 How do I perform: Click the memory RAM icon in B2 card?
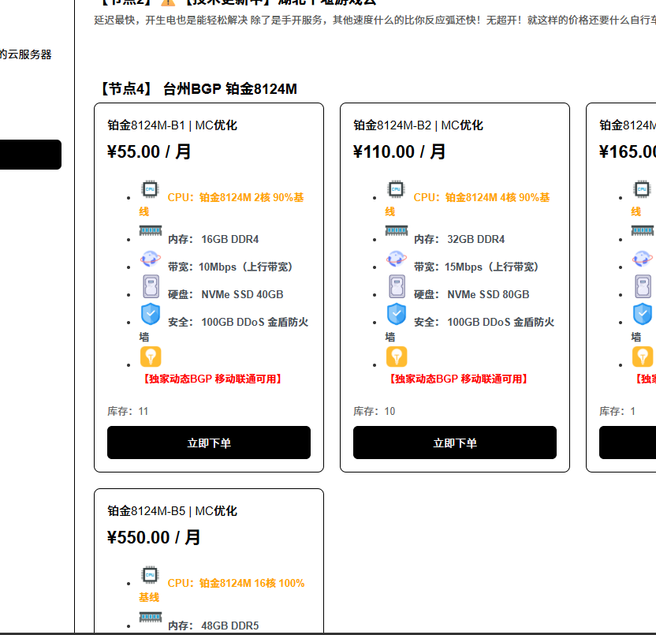(x=396, y=230)
